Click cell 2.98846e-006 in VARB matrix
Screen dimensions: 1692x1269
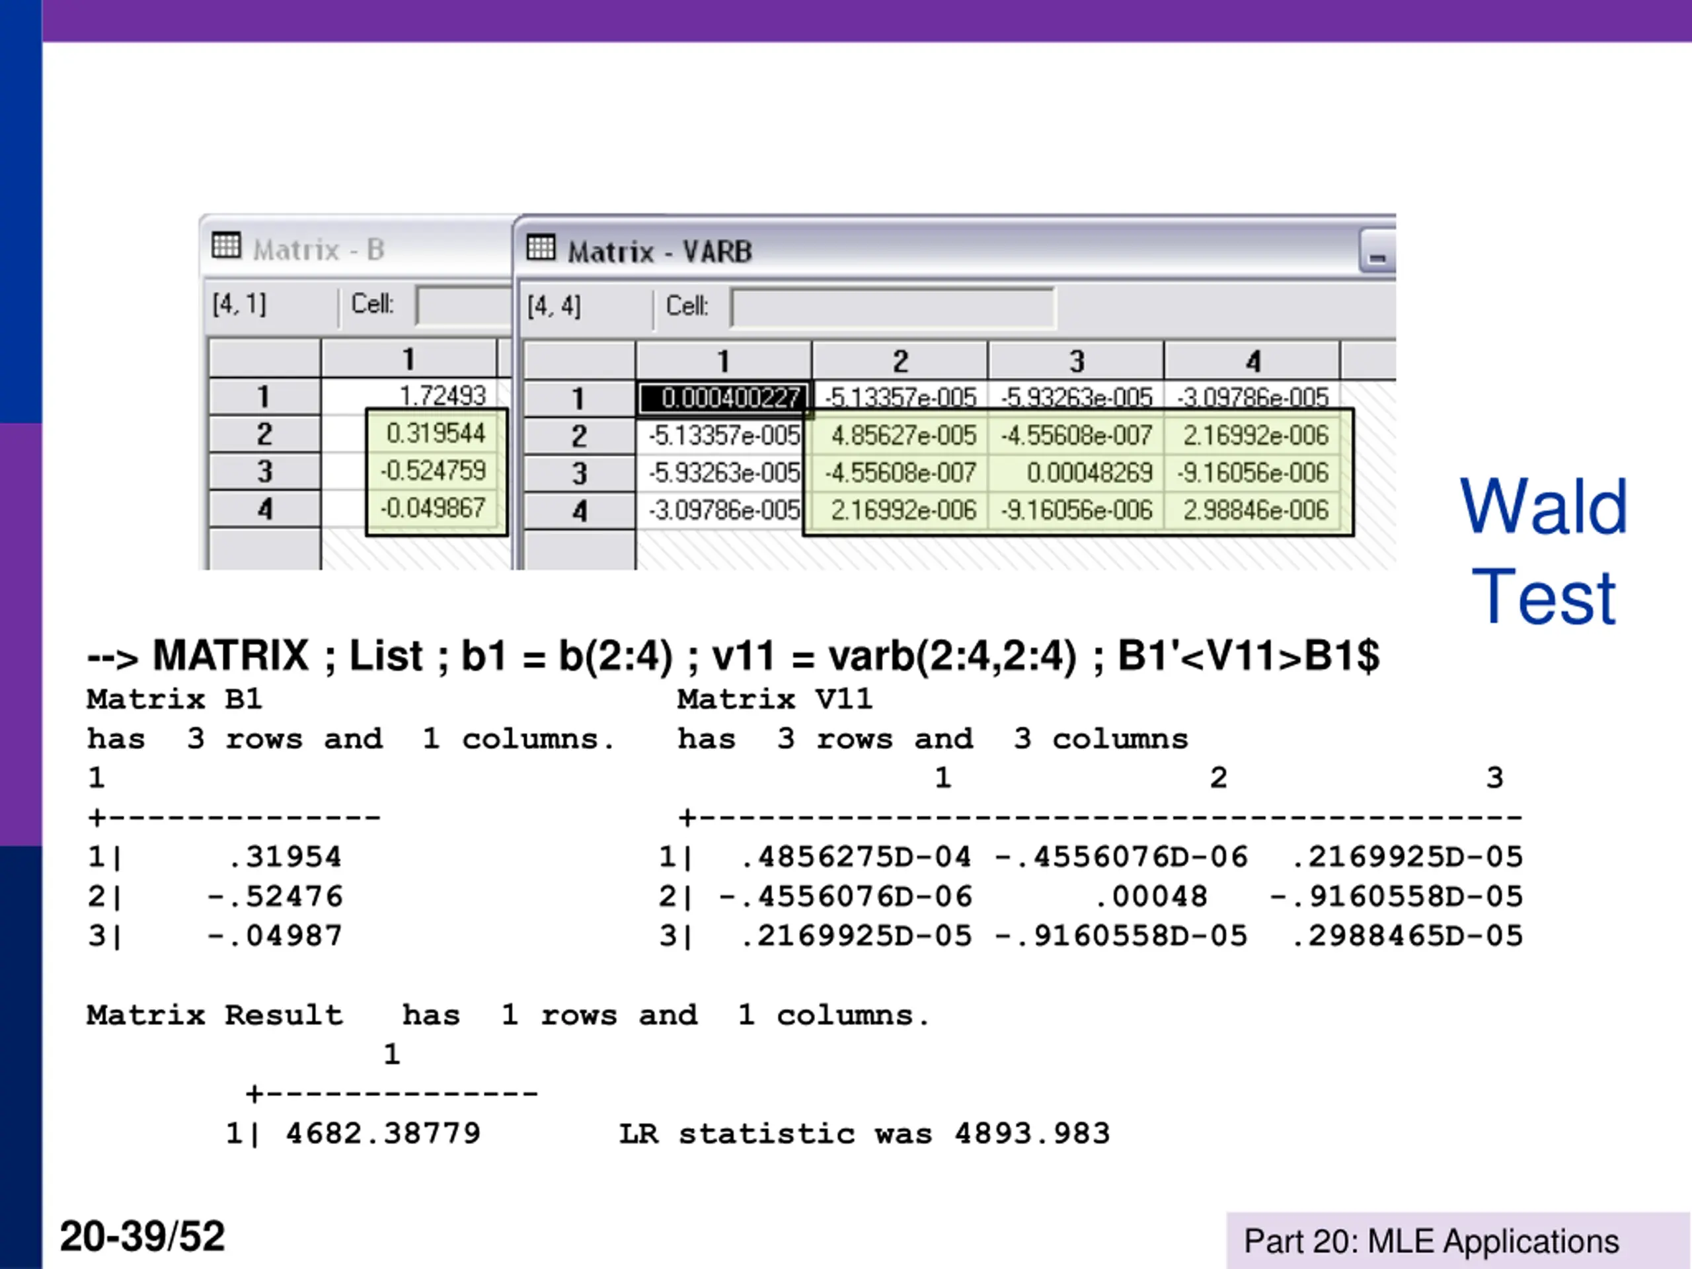1252,510
